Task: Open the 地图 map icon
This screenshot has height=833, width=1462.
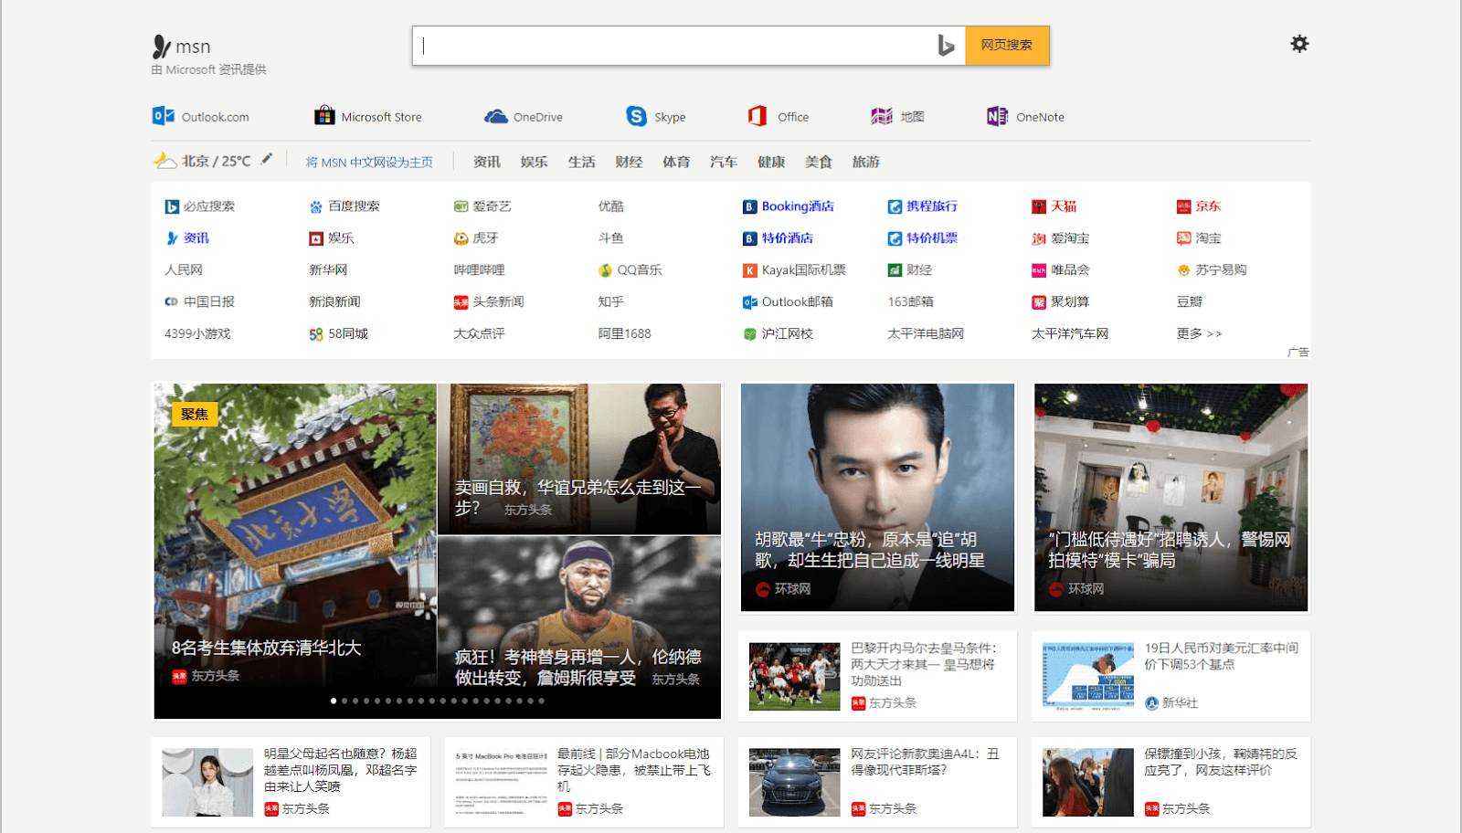Action: (881, 116)
